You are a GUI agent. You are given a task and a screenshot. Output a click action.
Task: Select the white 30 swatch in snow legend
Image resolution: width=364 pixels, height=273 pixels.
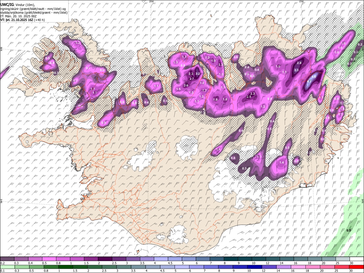pos(357,259)
